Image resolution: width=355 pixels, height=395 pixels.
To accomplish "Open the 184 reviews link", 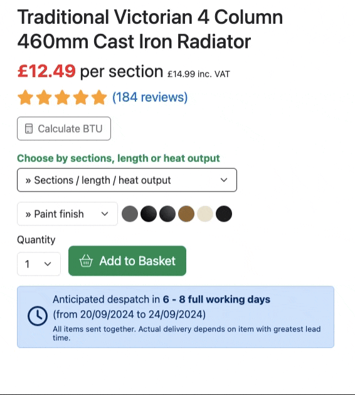I will point(150,97).
